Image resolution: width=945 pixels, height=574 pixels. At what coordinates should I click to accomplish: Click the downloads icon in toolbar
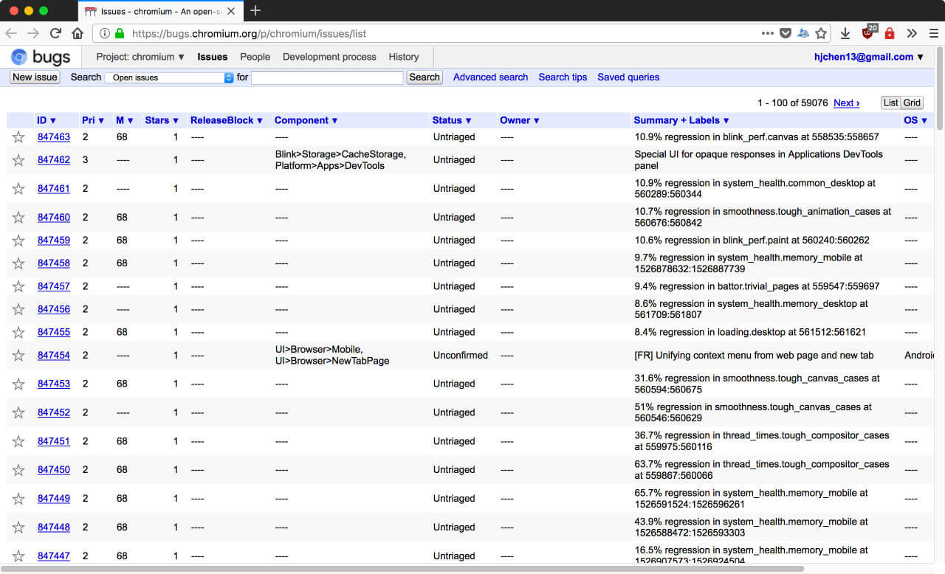point(844,33)
